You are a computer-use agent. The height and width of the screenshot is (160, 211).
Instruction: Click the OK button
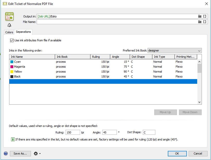pyautogui.click(x=177, y=153)
